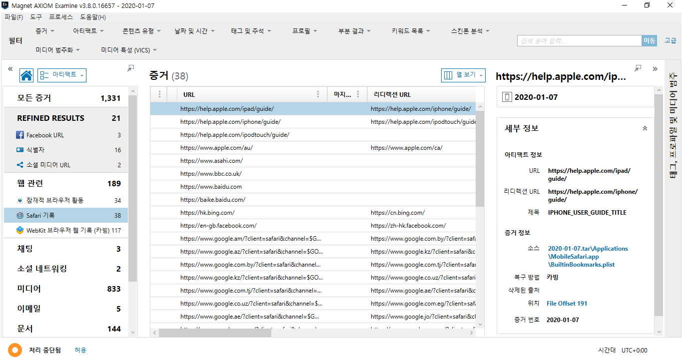Open the 열 보기 column view dropdown
The width and height of the screenshot is (682, 363).
point(464,75)
